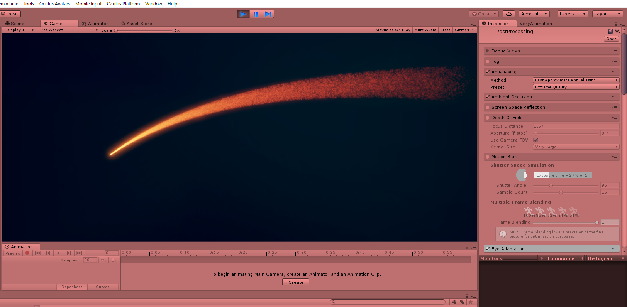
Task: Switch to the VeryAnimation tab
Action: tap(535, 24)
